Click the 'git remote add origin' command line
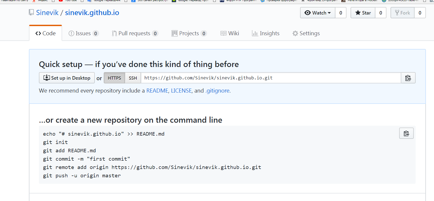 pos(152,167)
